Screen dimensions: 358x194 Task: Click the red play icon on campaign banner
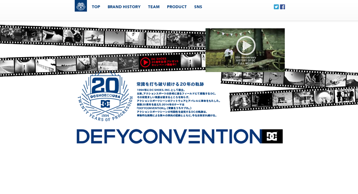(145, 62)
